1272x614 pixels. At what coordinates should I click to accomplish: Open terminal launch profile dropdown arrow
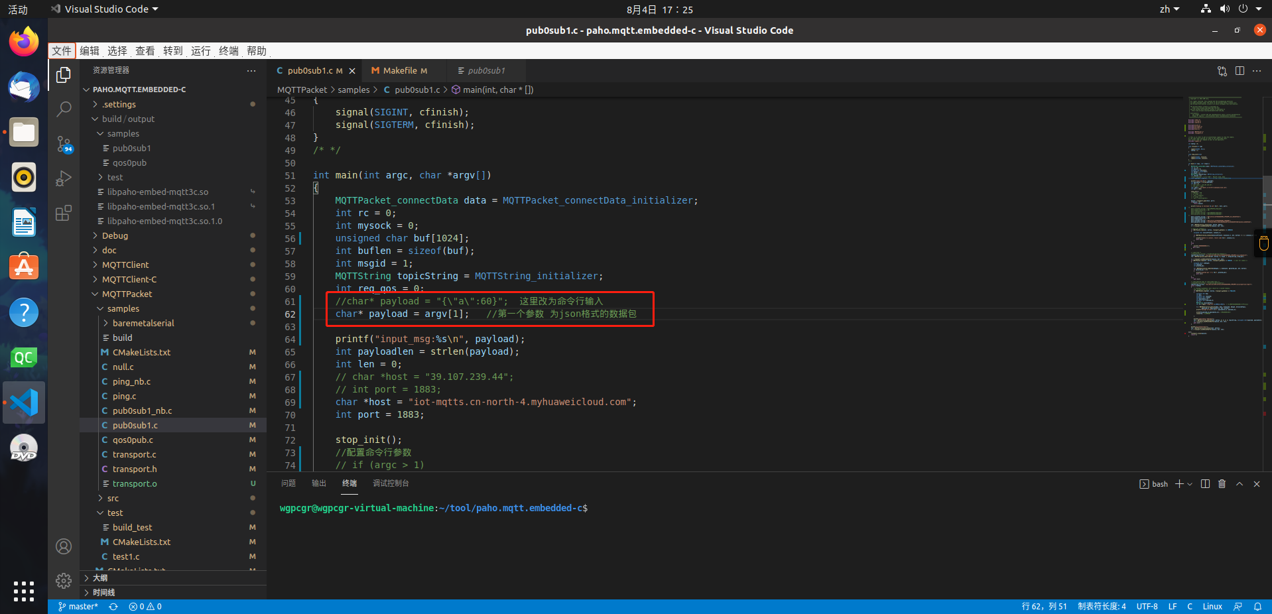(1190, 484)
